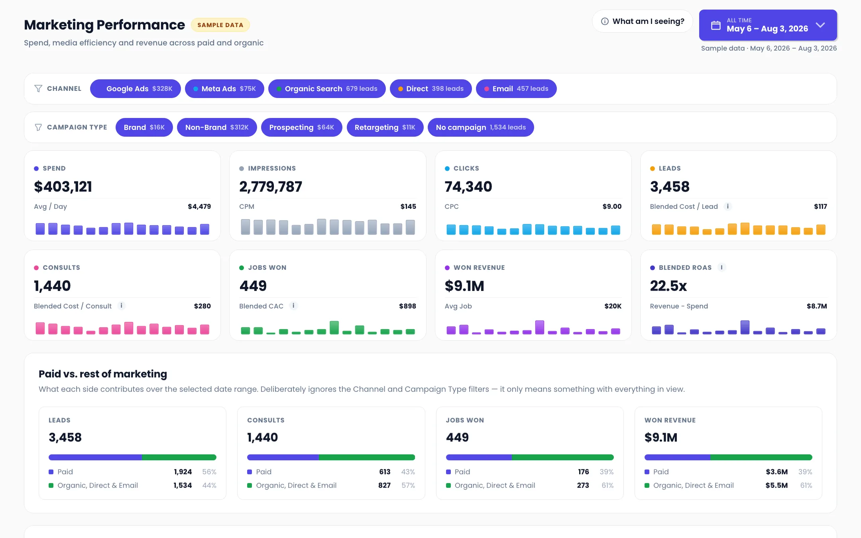Open info tooltip beside Blended CAC
This screenshot has width=861, height=538.
[293, 306]
